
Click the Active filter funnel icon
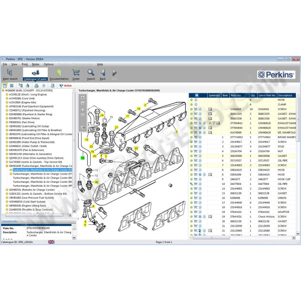61,86
